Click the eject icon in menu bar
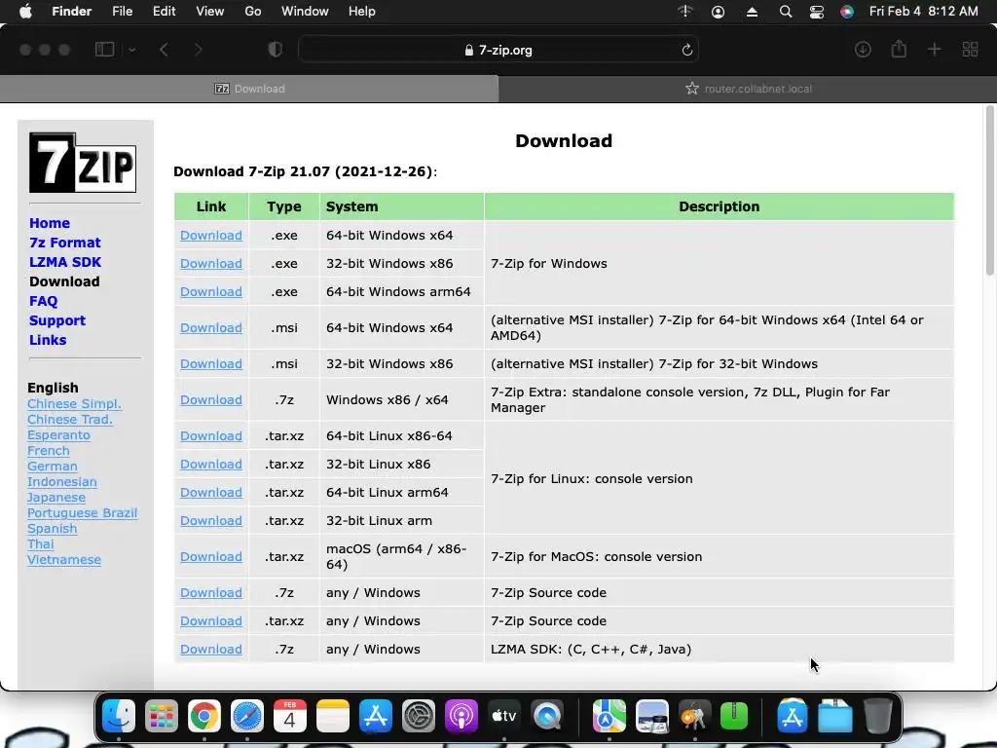The height and width of the screenshot is (748, 997). [x=752, y=12]
